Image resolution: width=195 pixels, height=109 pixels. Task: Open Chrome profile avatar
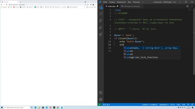click(x=93, y=5)
